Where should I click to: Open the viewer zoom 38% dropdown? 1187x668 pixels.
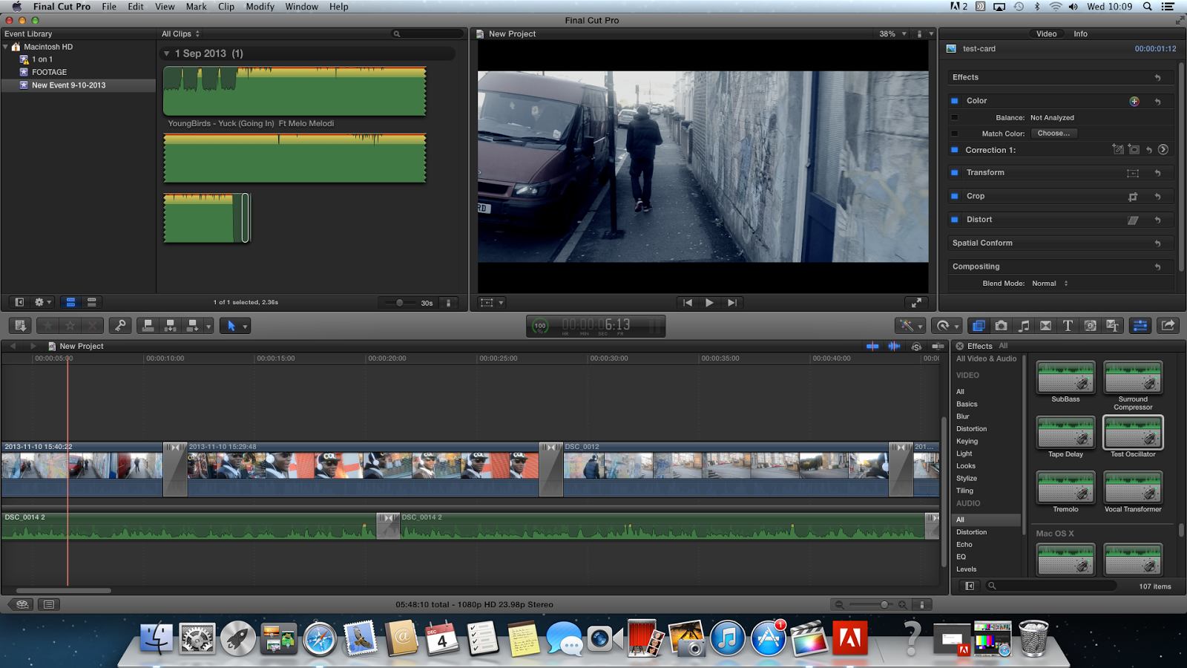click(893, 34)
